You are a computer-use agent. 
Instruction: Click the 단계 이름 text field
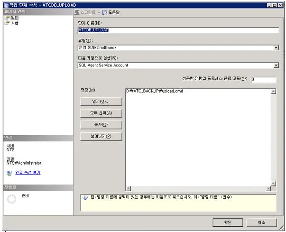177,30
